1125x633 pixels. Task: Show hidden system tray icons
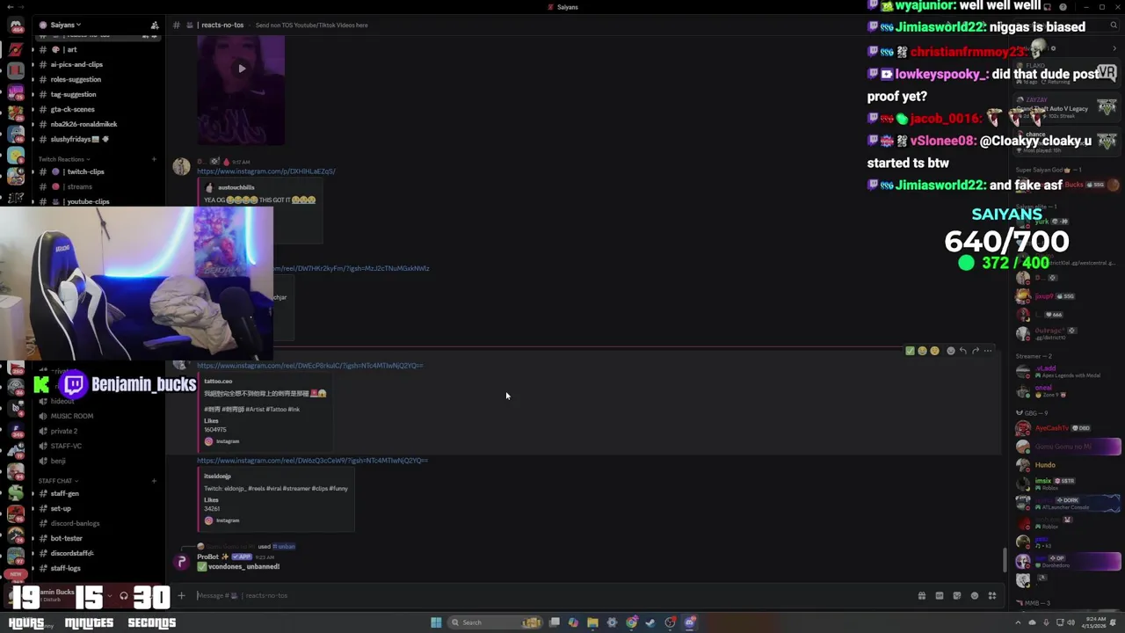[x=1020, y=622]
